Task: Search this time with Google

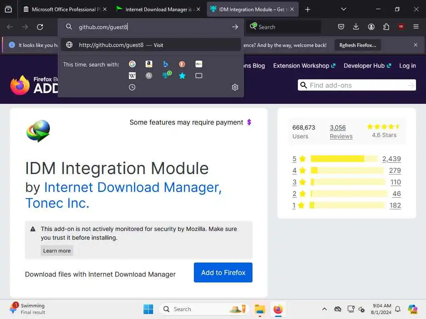Action: click(132, 64)
